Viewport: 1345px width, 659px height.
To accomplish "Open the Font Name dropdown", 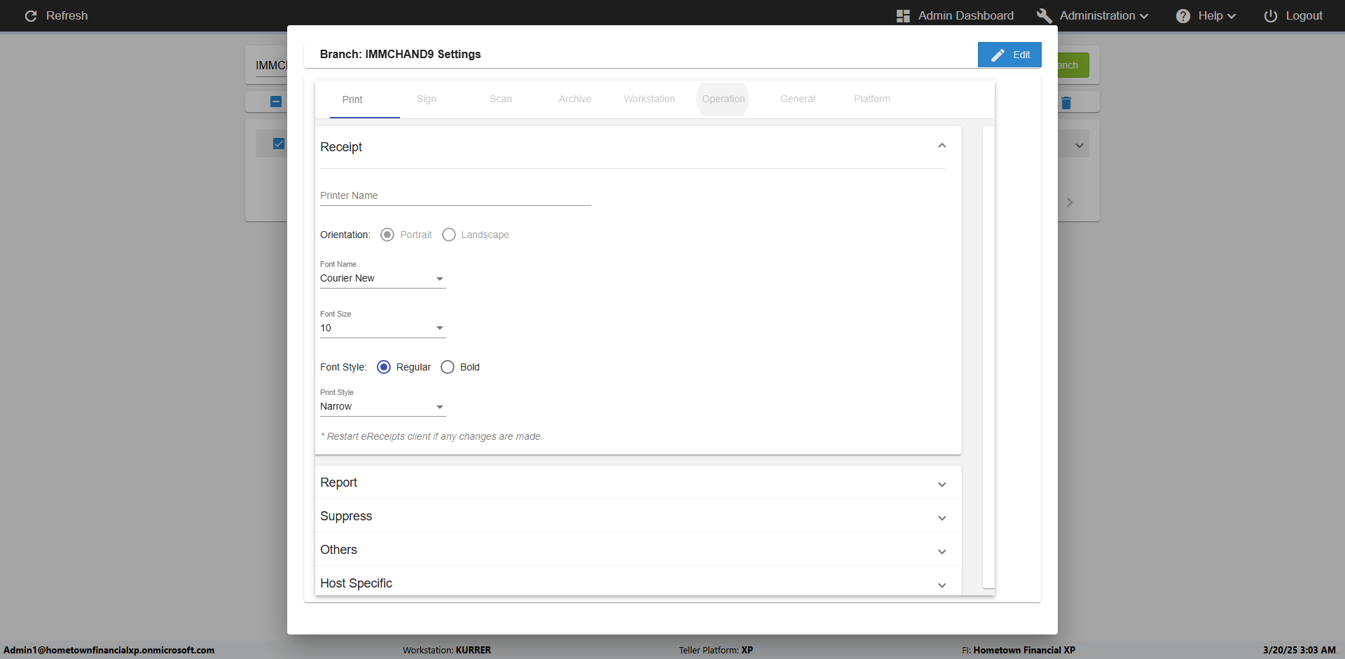I will 382,279.
